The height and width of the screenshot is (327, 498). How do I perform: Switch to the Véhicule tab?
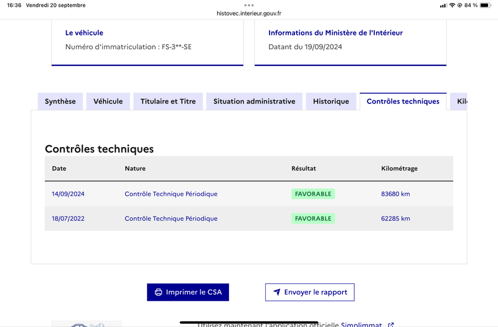pyautogui.click(x=108, y=102)
